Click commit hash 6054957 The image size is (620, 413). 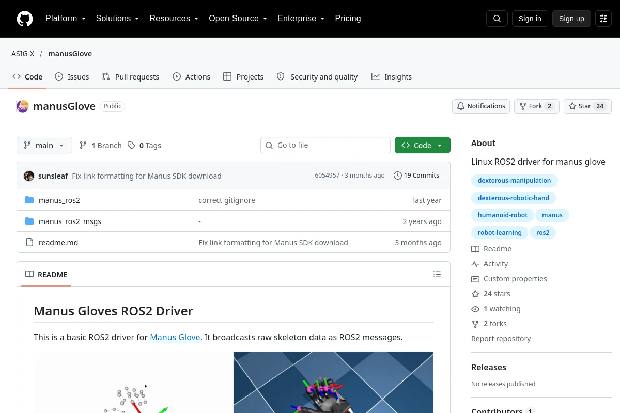327,176
